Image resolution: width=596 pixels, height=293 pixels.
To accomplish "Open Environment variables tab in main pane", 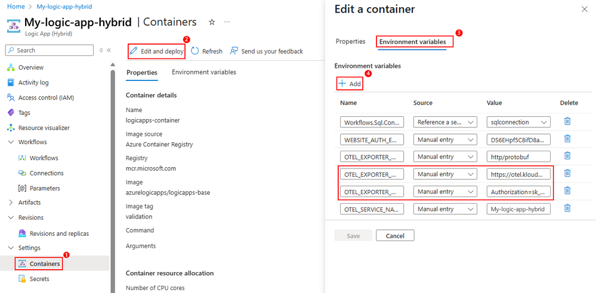I will click(204, 72).
